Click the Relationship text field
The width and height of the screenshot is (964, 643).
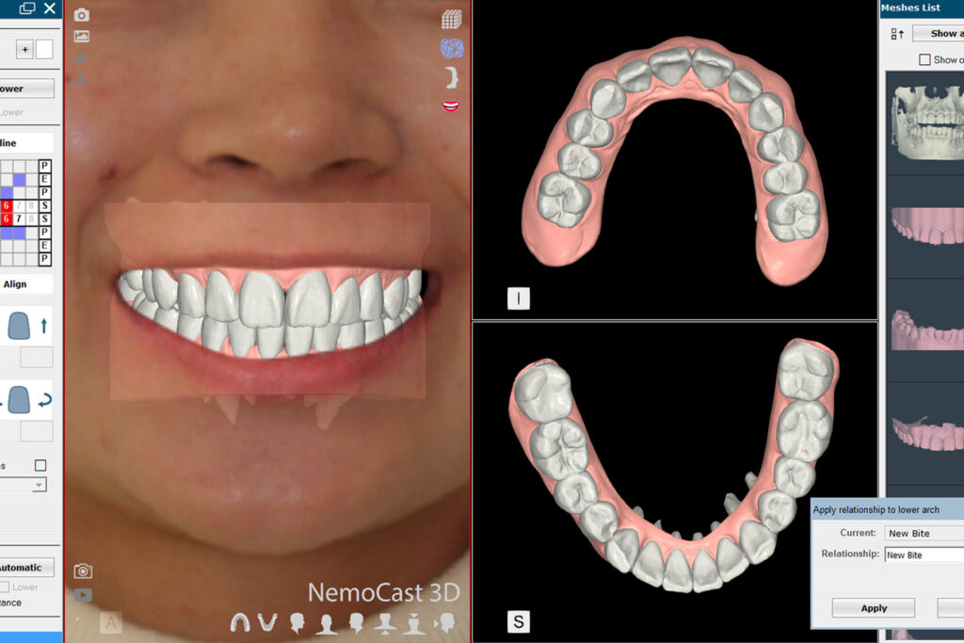click(924, 555)
